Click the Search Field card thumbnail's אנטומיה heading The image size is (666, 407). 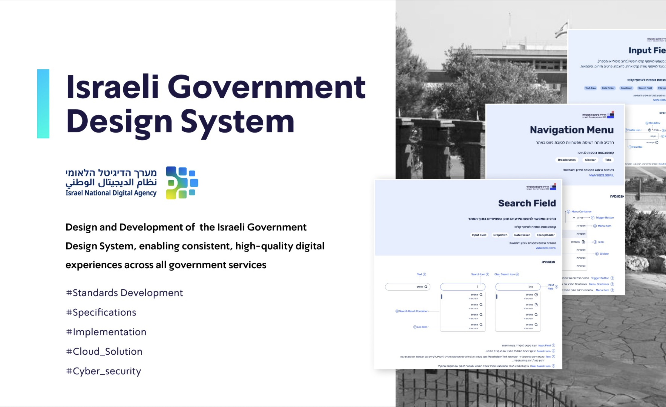(548, 262)
